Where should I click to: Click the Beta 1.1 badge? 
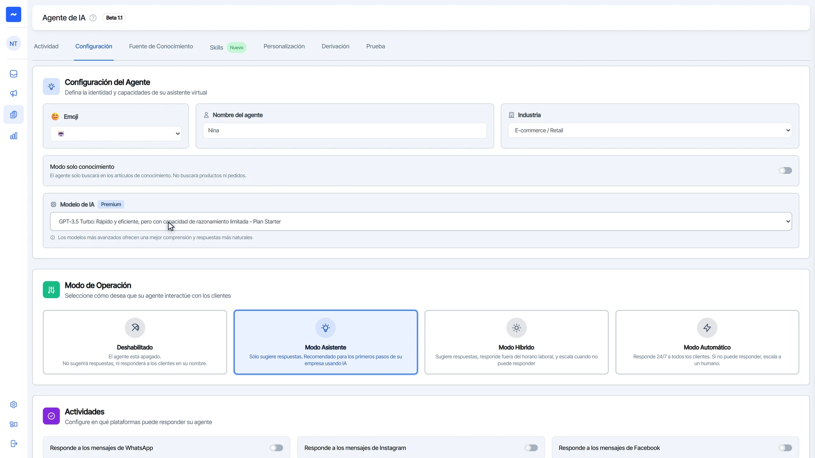114,18
